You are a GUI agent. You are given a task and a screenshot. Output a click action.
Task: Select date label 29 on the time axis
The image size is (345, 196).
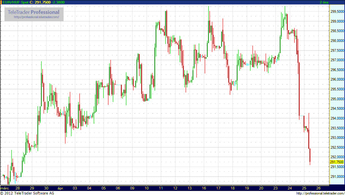pyautogui.click(x=32, y=188)
